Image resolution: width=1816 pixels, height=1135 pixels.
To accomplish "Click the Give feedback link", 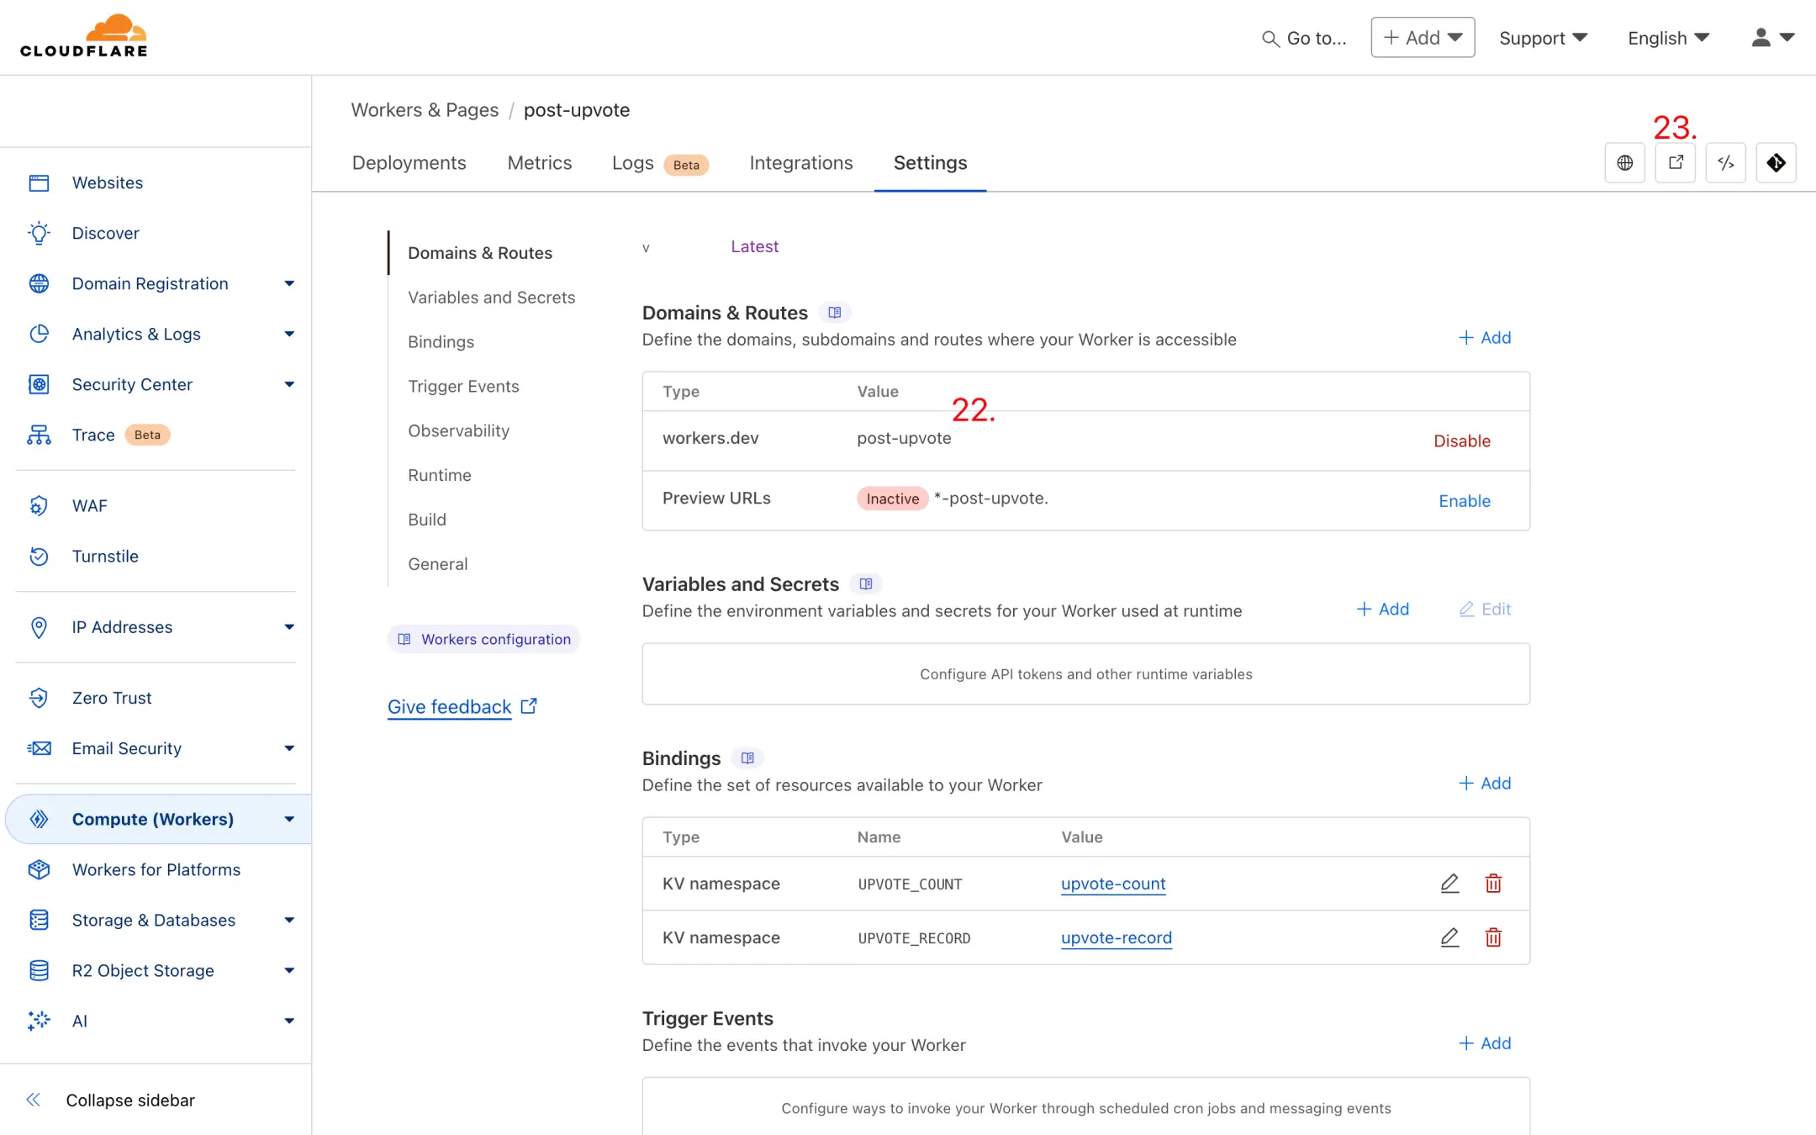I will (462, 707).
